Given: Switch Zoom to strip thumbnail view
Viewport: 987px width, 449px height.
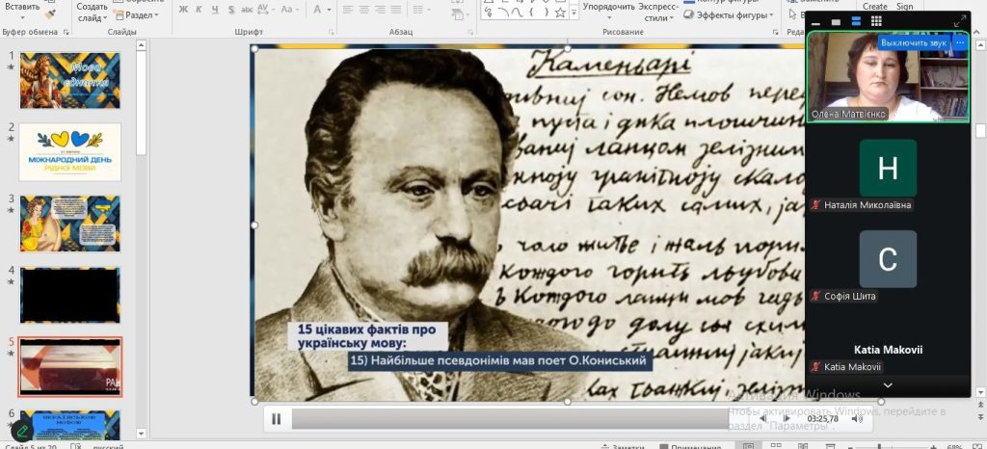Looking at the screenshot, I should [856, 21].
